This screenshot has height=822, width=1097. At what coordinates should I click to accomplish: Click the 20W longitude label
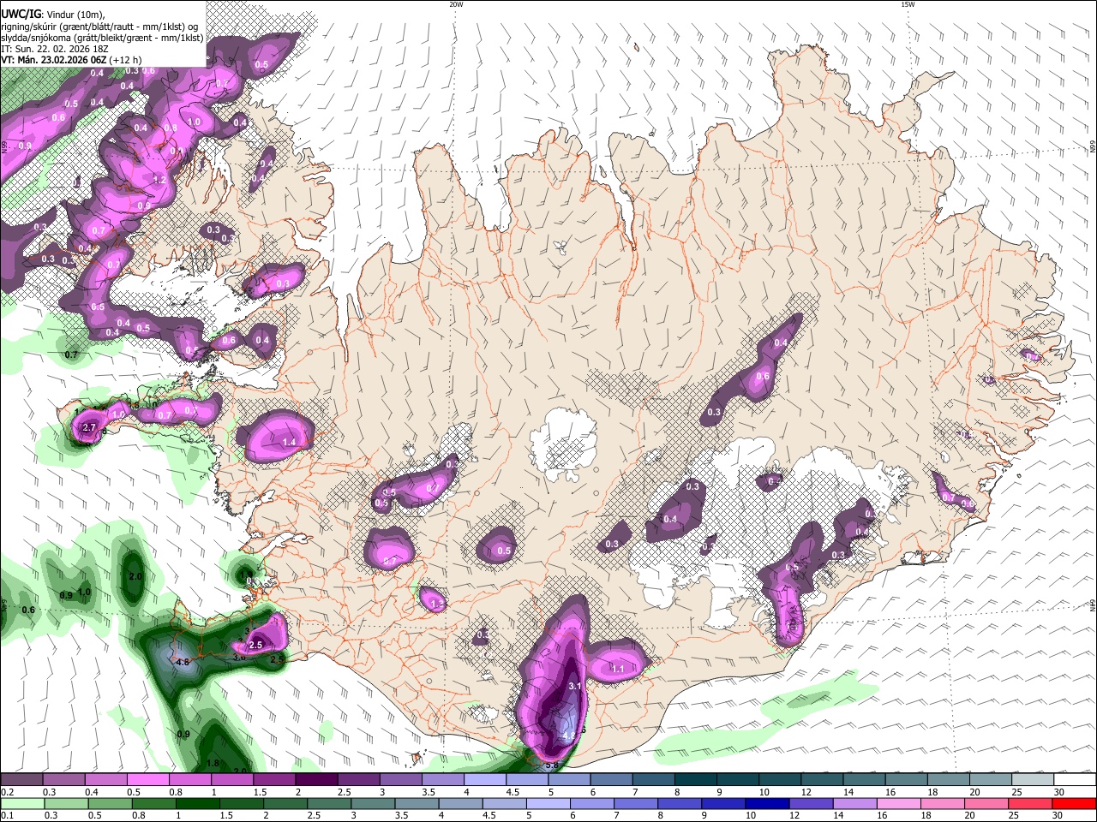456,4
